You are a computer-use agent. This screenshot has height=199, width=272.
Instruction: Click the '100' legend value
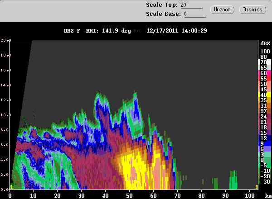pyautogui.click(x=265, y=52)
